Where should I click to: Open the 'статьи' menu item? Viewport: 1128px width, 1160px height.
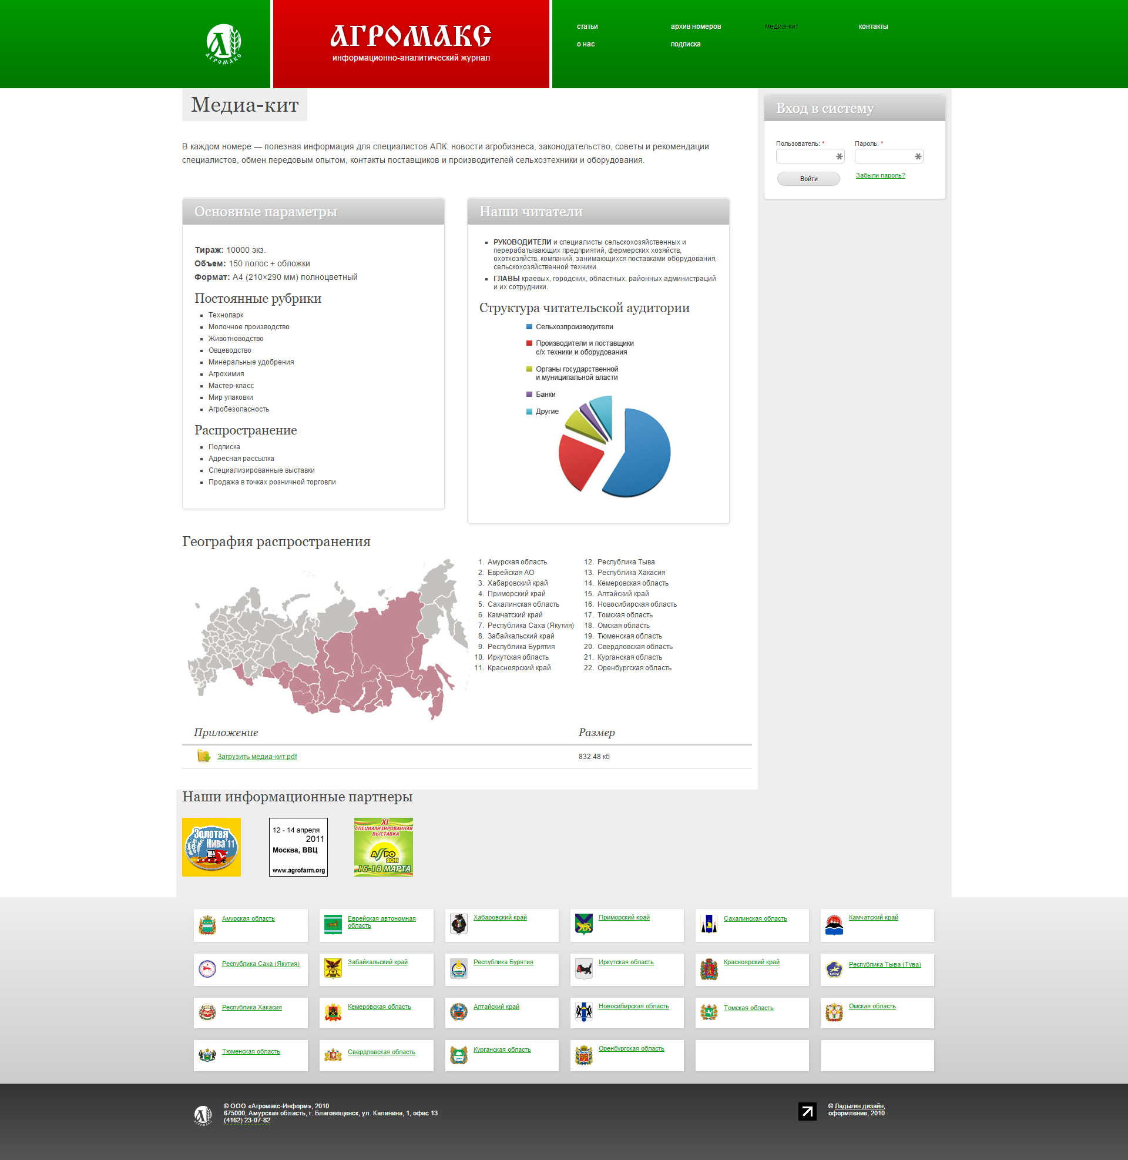click(586, 26)
